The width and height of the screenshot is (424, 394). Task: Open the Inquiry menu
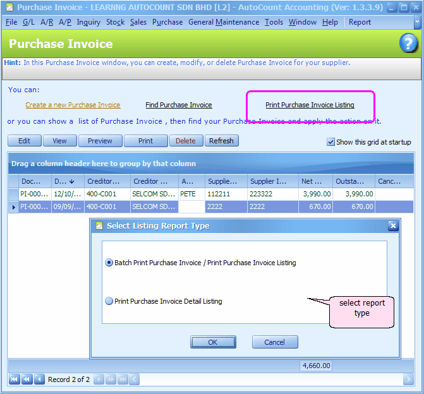tap(88, 22)
